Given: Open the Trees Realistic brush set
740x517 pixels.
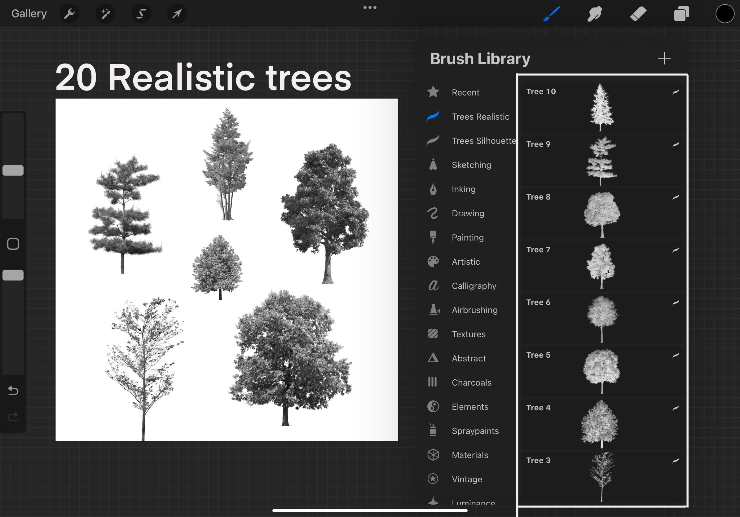Looking at the screenshot, I should click(x=480, y=116).
